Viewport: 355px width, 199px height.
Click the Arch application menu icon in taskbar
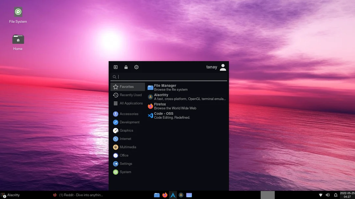[173, 195]
